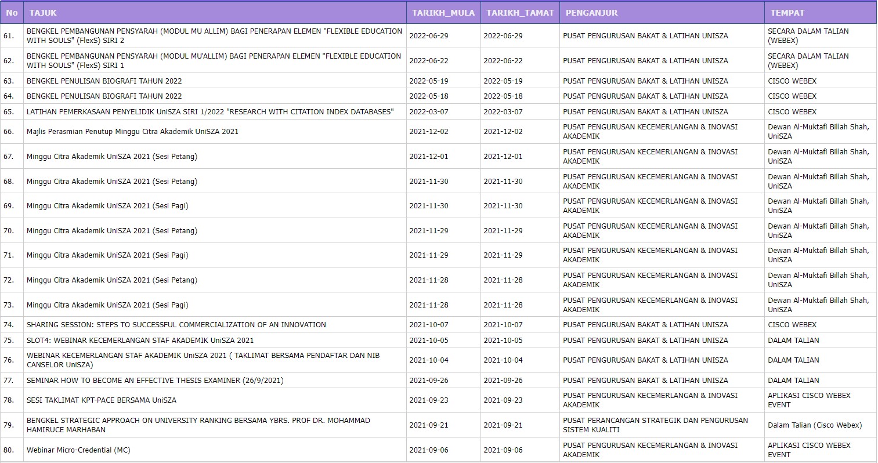Screen dimensions: 878x463
Task: Select Pusat Perancangan Strategik organizer cell
Action: coord(655,425)
